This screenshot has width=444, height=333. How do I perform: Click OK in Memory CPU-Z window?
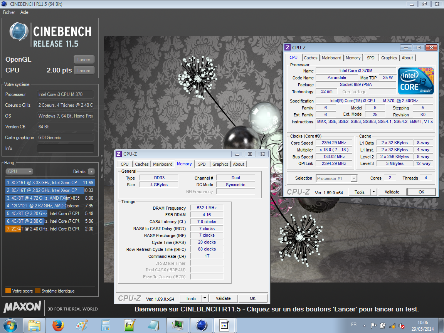[x=252, y=299]
